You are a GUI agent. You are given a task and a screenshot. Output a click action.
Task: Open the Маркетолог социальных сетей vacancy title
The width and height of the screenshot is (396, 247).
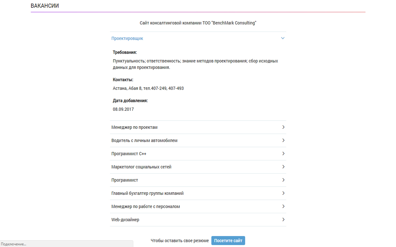141,167
